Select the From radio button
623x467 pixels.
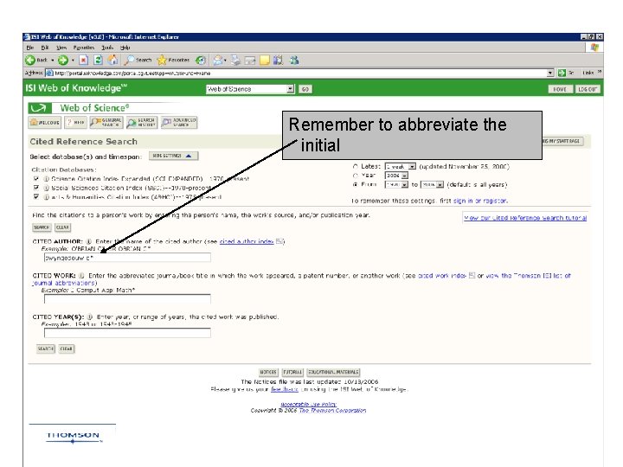356,185
